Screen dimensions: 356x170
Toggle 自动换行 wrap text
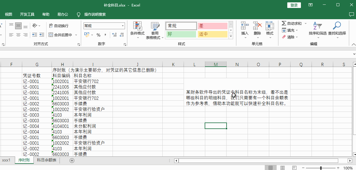(x=59, y=26)
